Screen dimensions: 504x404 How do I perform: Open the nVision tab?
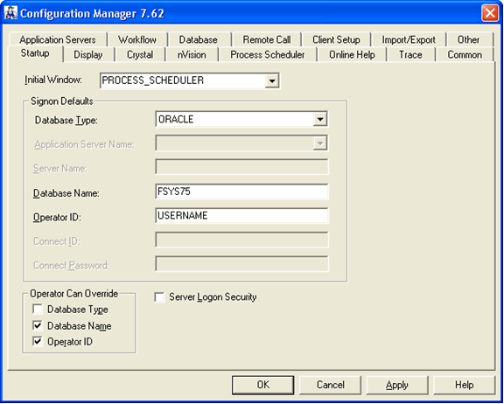pyautogui.click(x=192, y=54)
